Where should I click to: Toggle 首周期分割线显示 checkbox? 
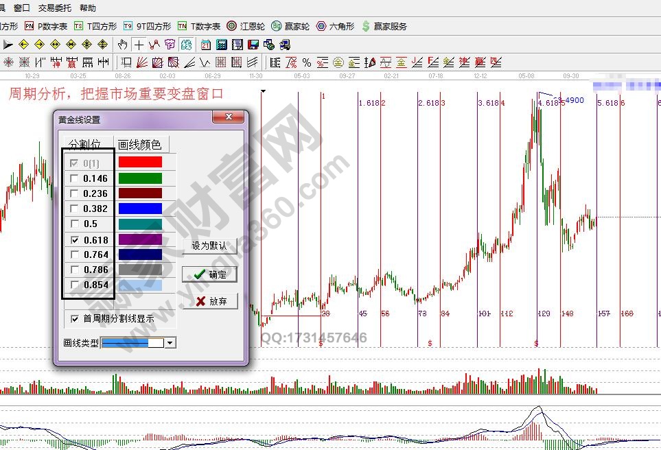click(x=74, y=318)
